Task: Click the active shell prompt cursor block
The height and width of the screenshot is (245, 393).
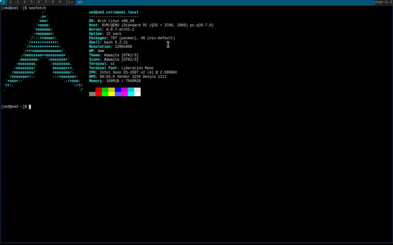Action: pos(30,107)
